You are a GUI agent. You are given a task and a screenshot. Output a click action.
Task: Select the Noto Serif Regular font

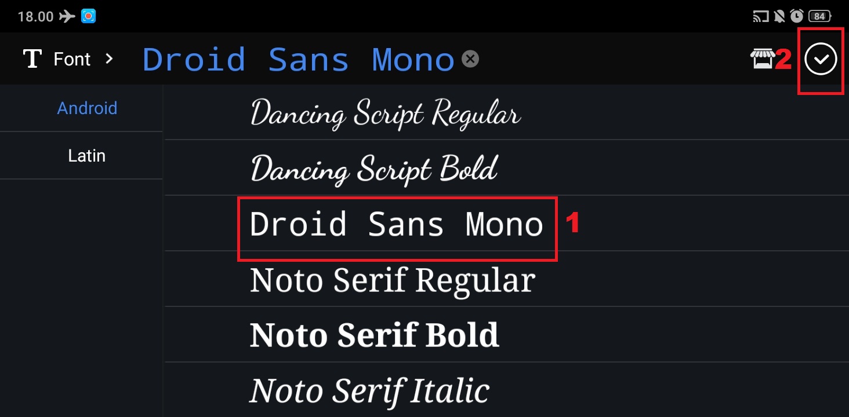point(392,280)
